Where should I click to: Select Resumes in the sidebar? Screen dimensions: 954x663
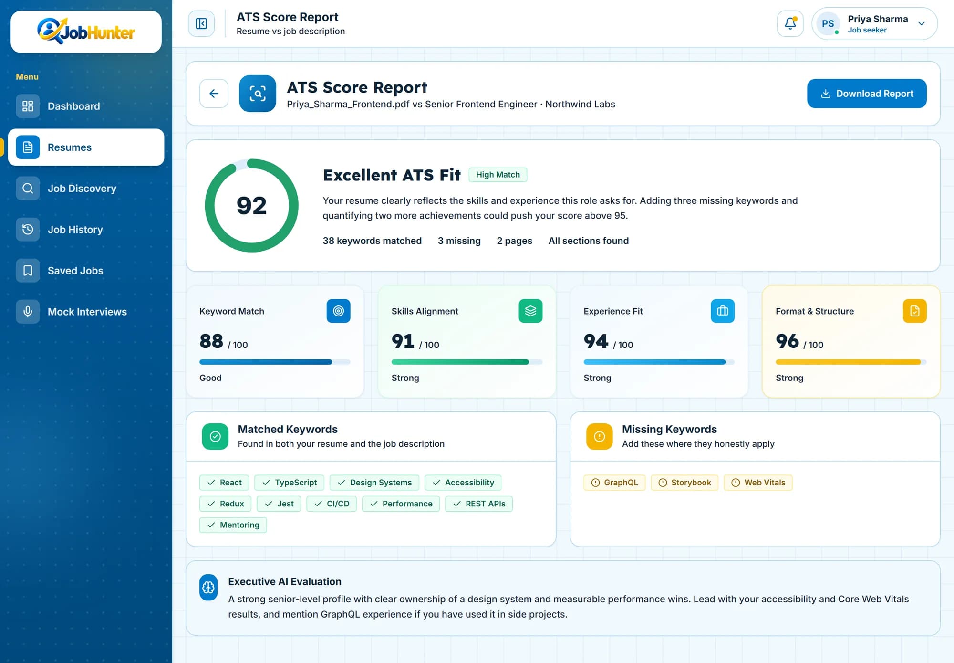[86, 147]
